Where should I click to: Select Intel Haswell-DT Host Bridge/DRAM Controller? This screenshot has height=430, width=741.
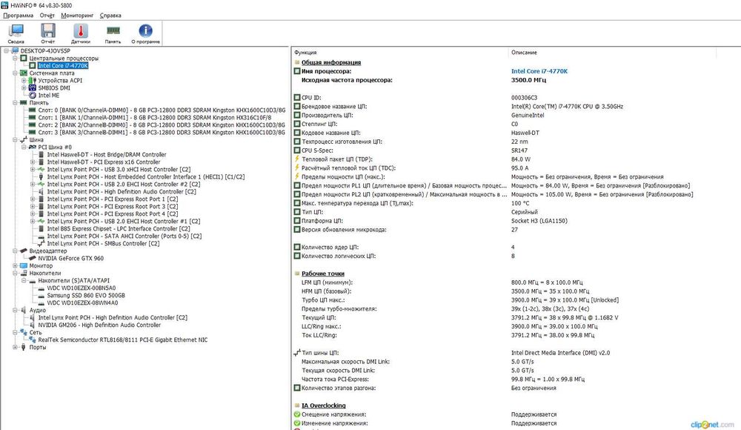click(106, 155)
